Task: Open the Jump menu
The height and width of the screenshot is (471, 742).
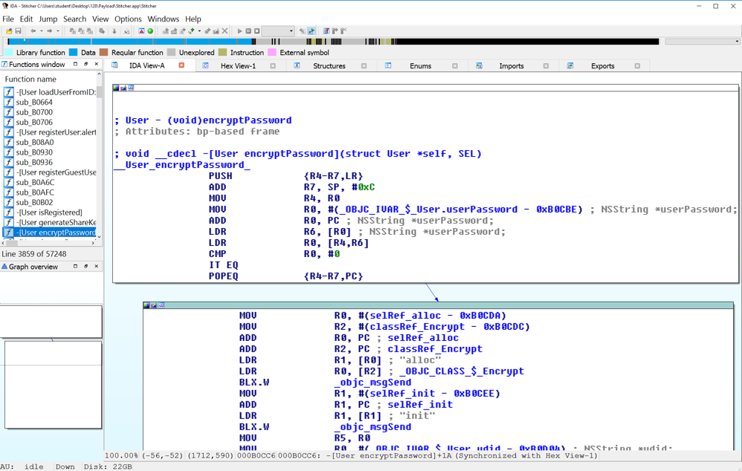Action: pos(48,19)
